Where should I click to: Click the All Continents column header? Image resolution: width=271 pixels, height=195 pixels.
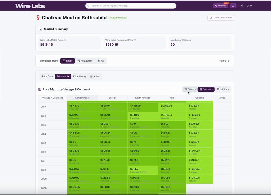pos(82,98)
